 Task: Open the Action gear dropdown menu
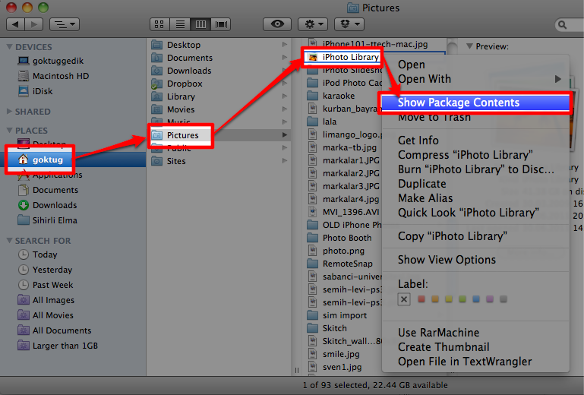tap(313, 24)
